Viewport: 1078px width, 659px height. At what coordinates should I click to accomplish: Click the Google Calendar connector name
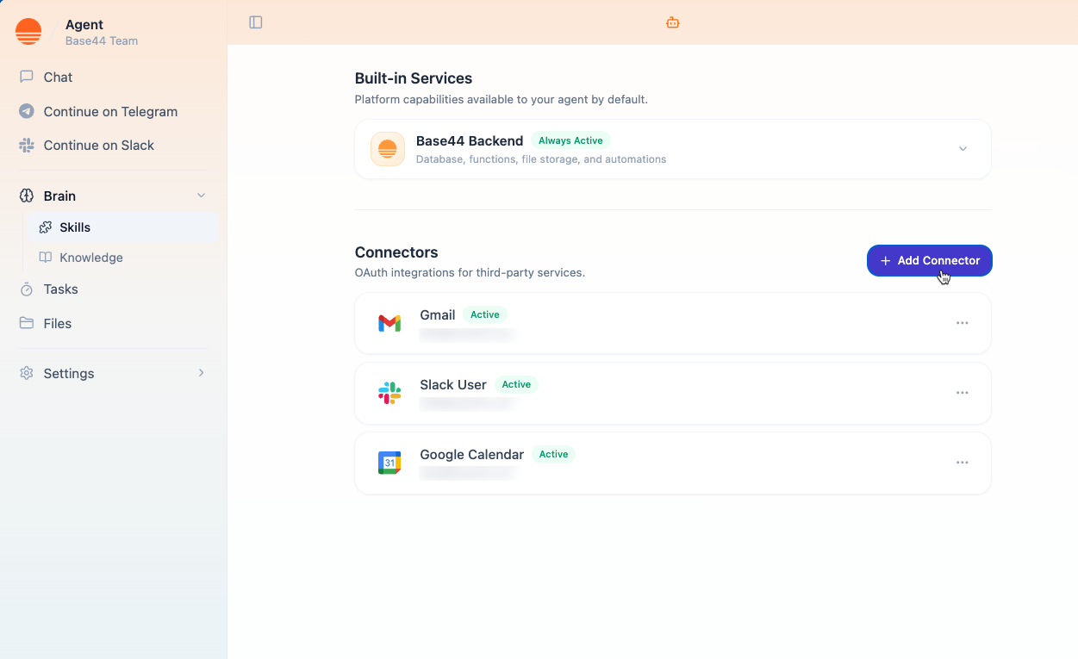click(x=472, y=455)
